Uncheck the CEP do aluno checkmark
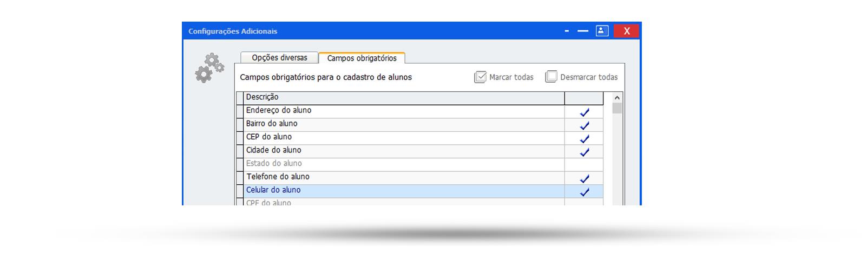Screen dimensions: 866x254 click(x=584, y=138)
